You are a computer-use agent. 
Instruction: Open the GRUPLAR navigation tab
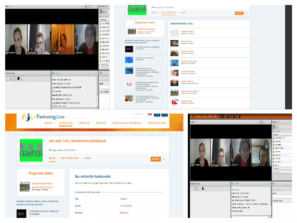click(x=101, y=123)
